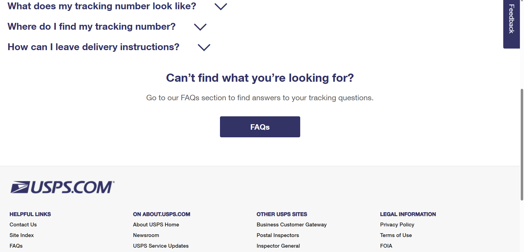
Task: Click the FOIA link
Action: coord(386,246)
